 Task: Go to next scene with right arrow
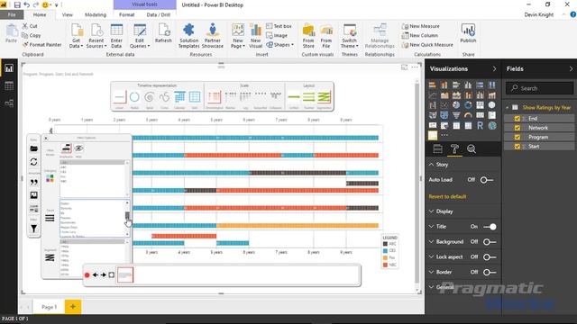click(104, 274)
